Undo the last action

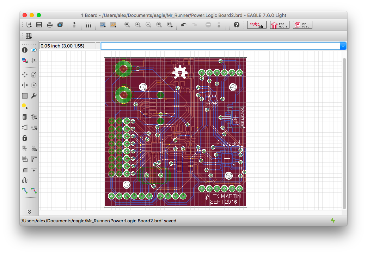point(184,25)
